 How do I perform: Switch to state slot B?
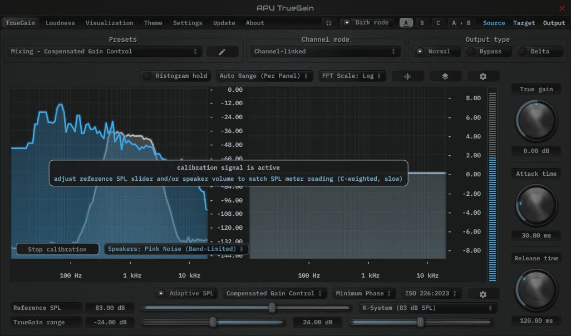tap(422, 23)
